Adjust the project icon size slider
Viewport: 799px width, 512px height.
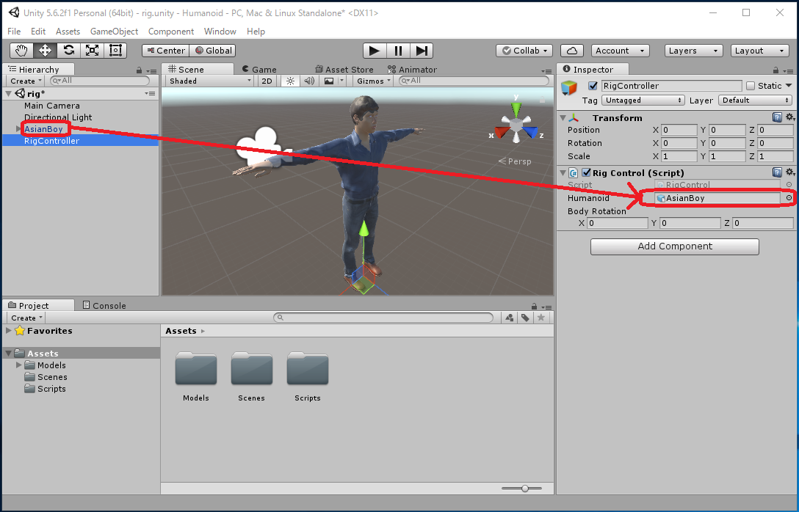click(x=525, y=489)
